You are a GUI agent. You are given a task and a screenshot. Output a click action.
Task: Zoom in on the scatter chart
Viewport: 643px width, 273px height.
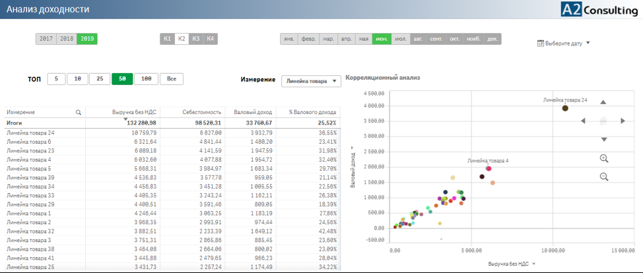click(x=603, y=158)
